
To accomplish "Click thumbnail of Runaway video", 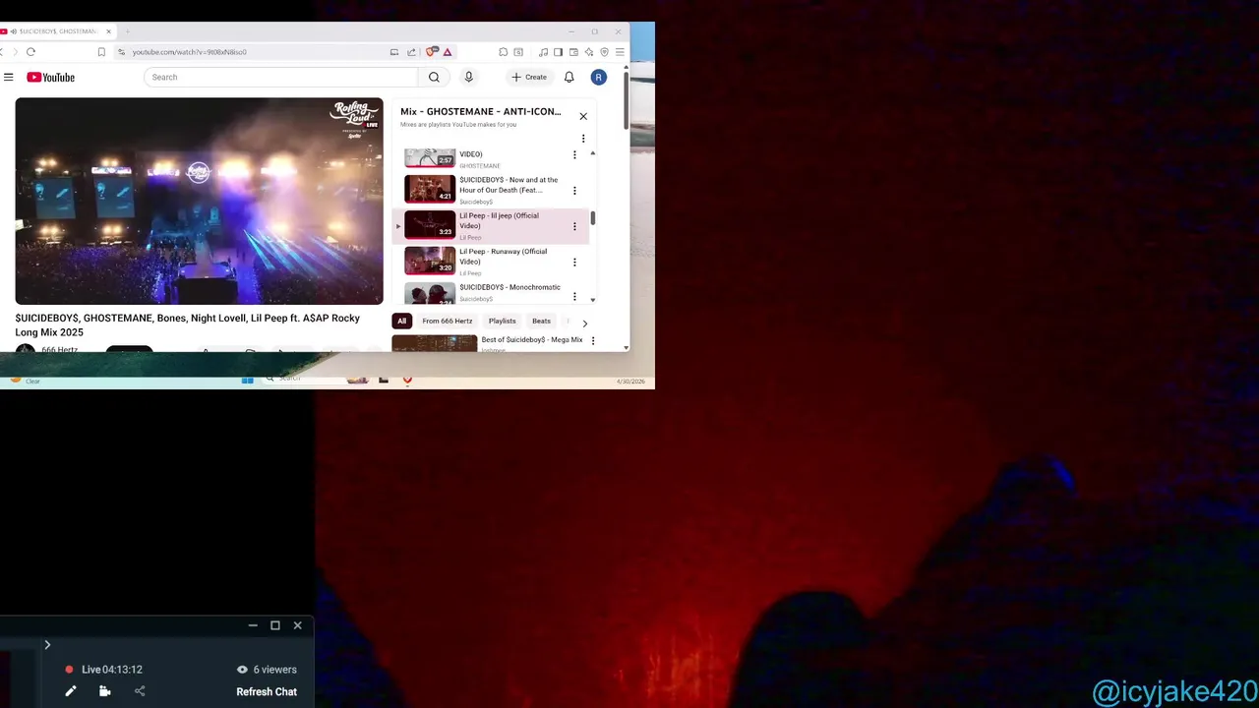I will pos(430,260).
